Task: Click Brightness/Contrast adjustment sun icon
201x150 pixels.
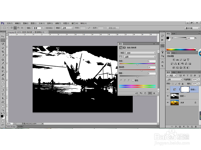Action: 174,60
